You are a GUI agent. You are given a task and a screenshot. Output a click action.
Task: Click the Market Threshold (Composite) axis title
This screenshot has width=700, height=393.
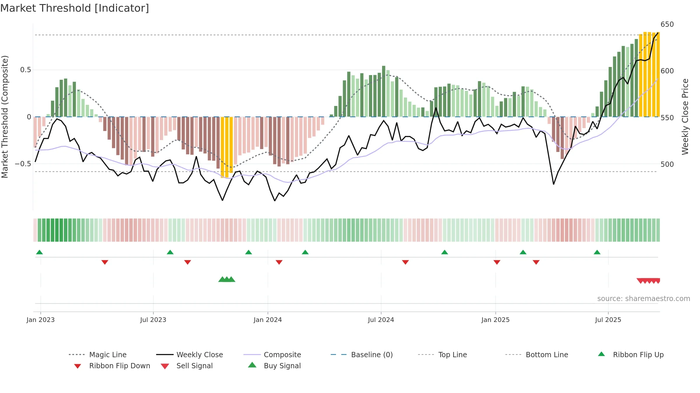tap(5, 117)
